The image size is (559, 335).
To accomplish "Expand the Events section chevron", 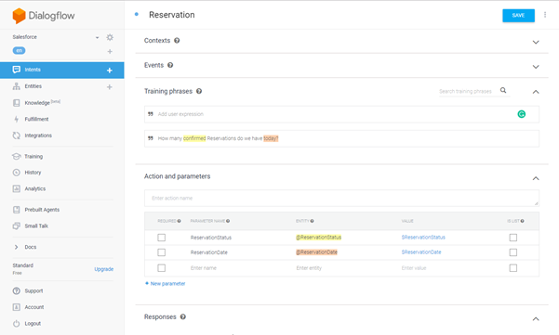I will pos(536,67).
